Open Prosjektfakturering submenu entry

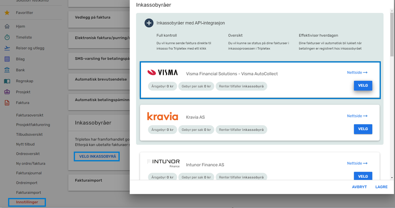click(x=33, y=125)
